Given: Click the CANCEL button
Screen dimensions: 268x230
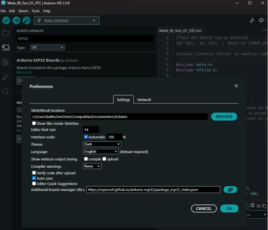Looking at the screenshot, I should click(204, 208).
